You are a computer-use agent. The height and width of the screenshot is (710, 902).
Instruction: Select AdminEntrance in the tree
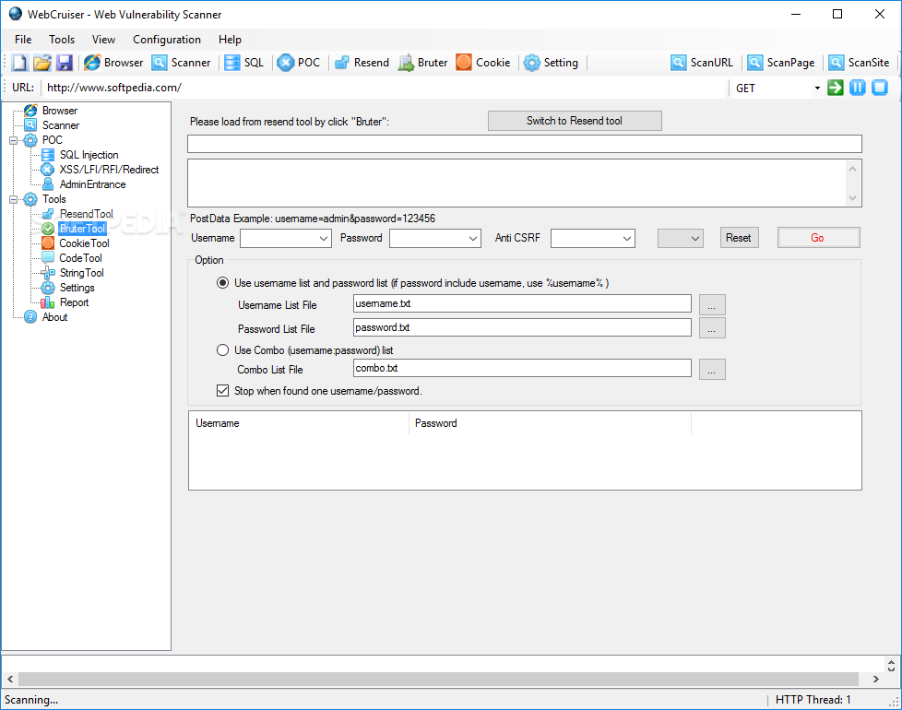click(x=92, y=184)
